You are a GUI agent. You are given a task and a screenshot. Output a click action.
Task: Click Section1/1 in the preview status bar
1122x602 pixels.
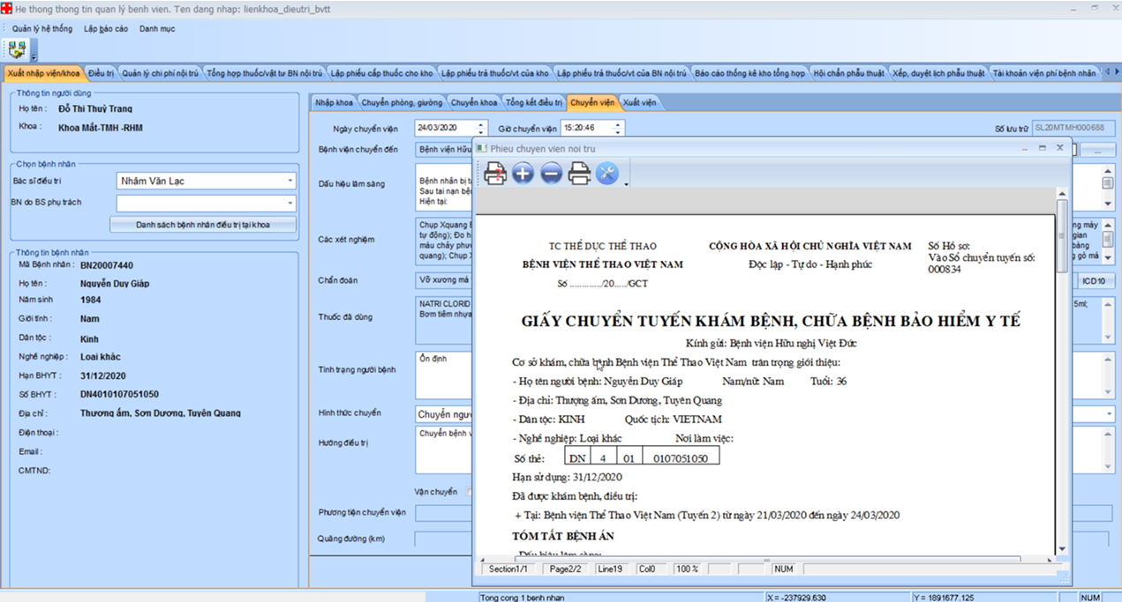pos(508,569)
